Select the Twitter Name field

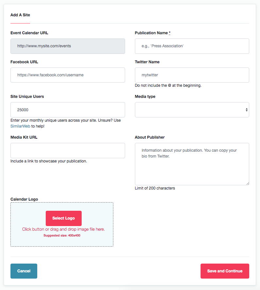(192, 75)
